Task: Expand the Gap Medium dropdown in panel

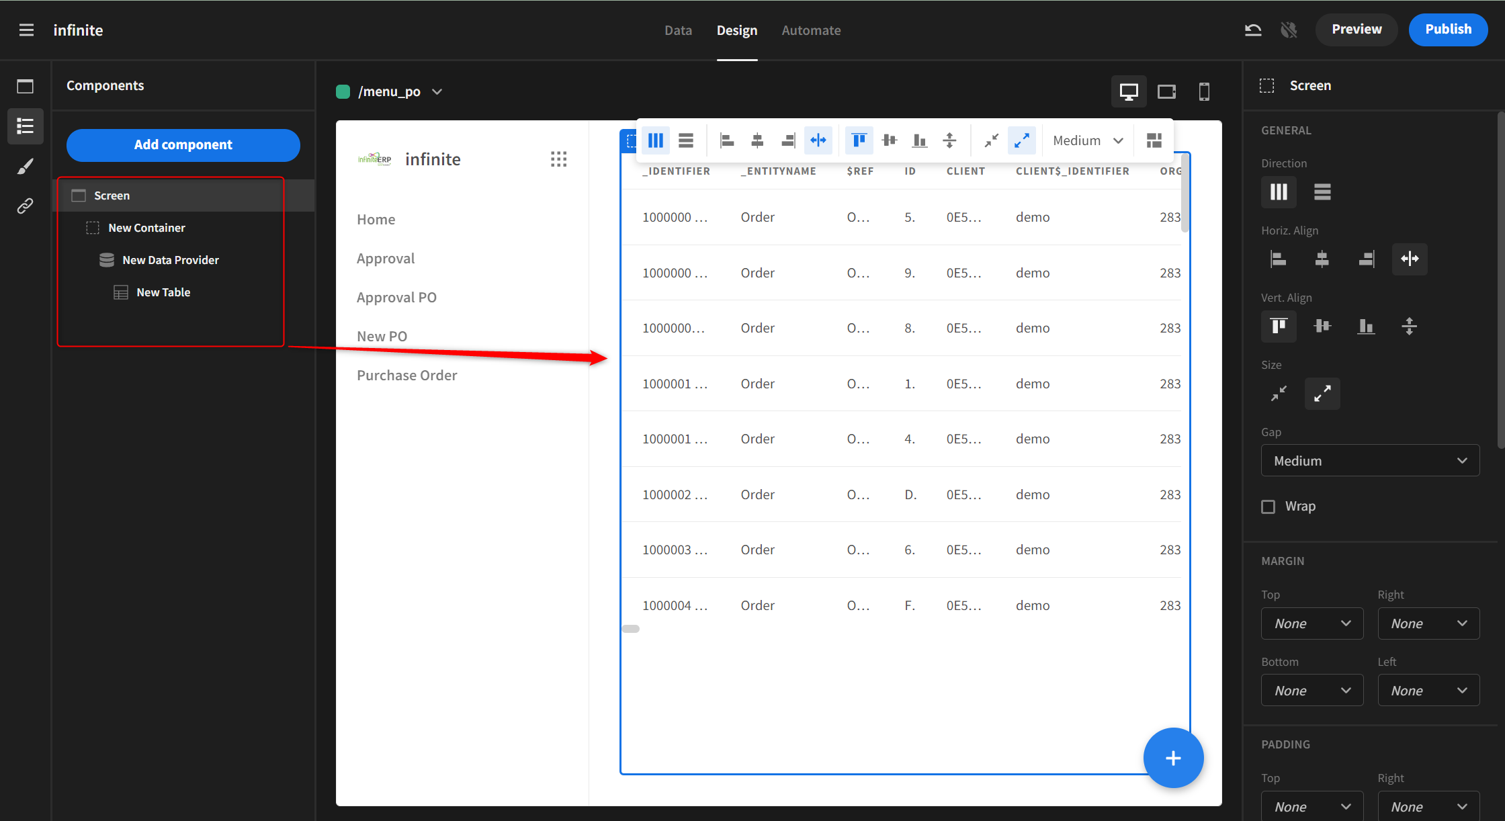Action: coord(1369,461)
